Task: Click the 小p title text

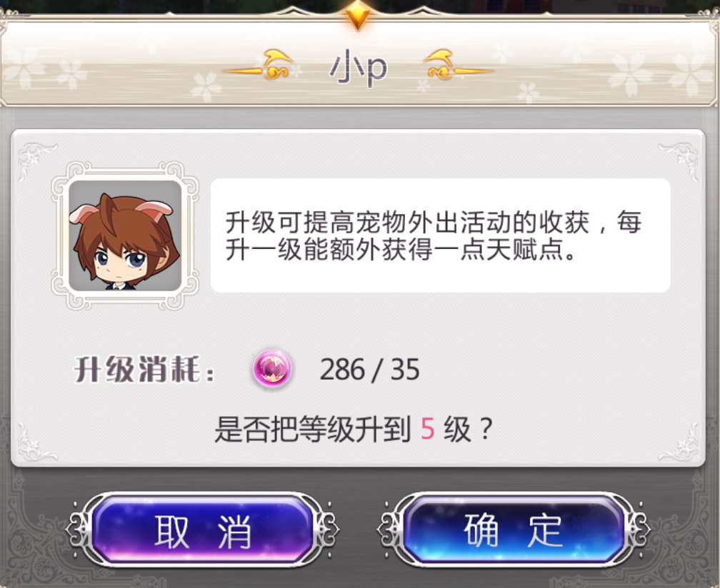Action: click(x=358, y=70)
